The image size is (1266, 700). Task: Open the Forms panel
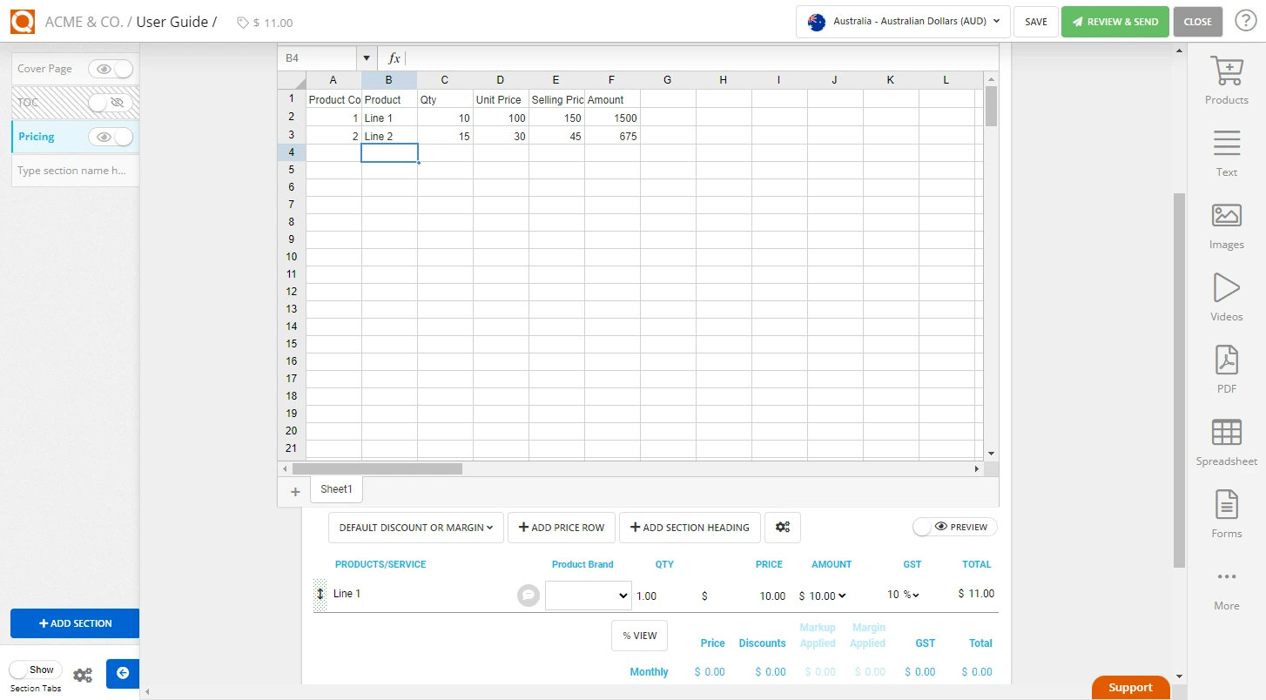point(1226,514)
